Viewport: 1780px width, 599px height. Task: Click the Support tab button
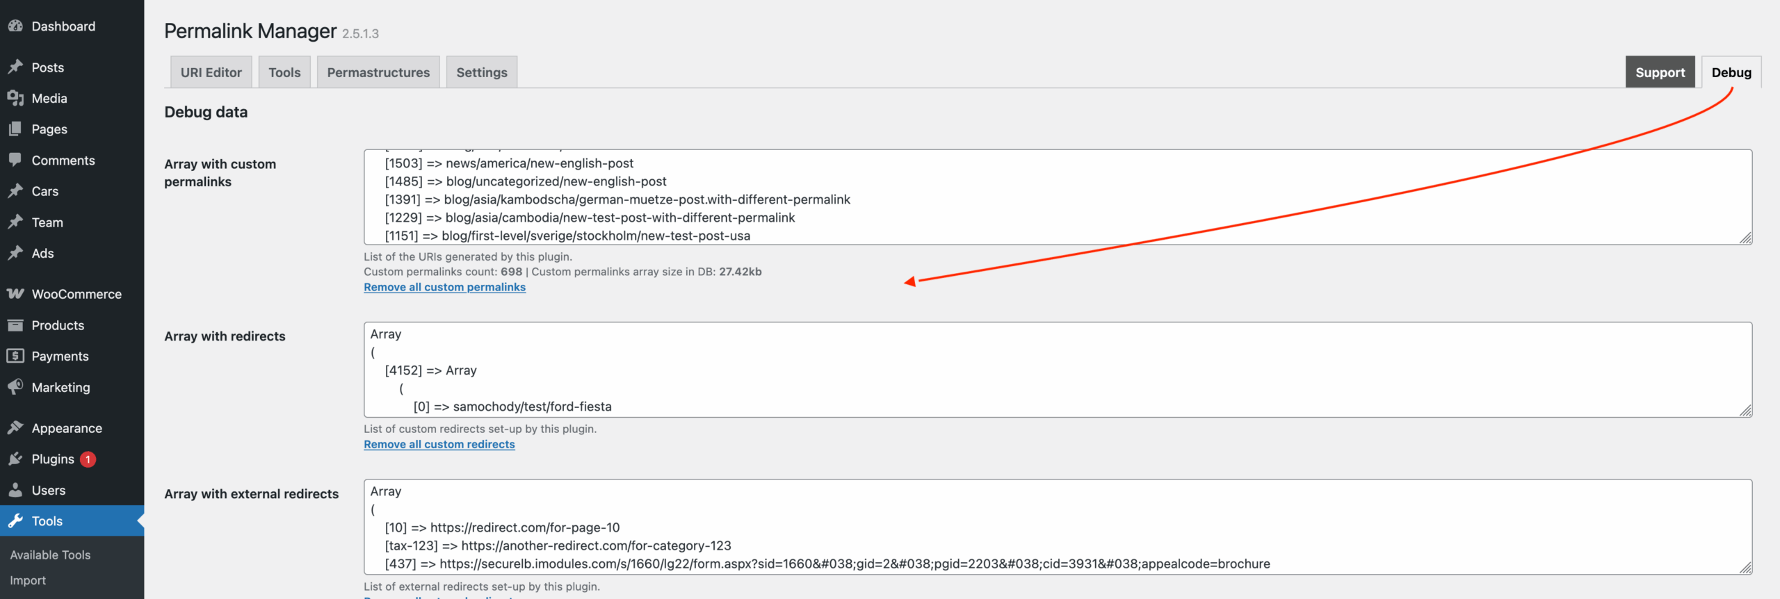point(1660,72)
